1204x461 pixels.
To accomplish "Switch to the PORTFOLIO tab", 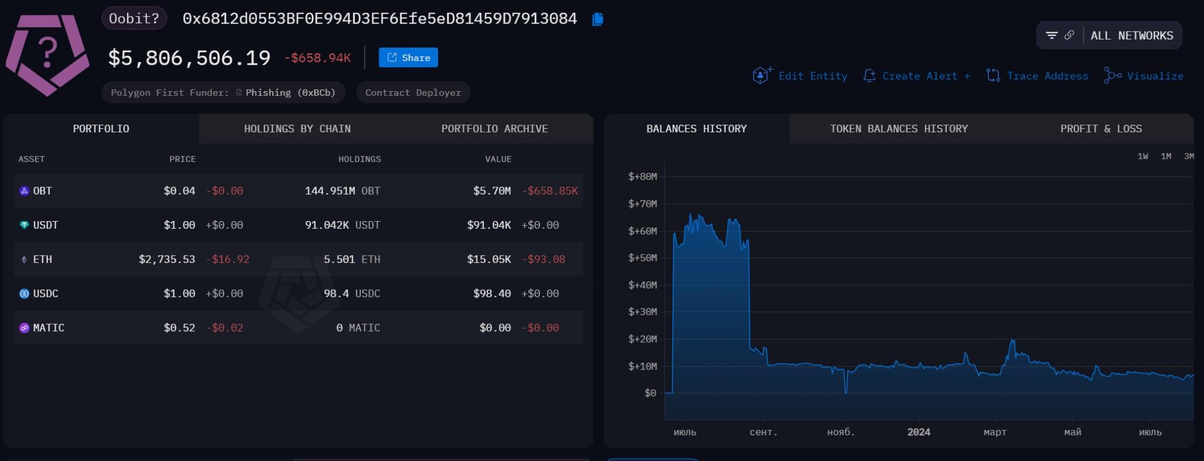I will point(101,129).
